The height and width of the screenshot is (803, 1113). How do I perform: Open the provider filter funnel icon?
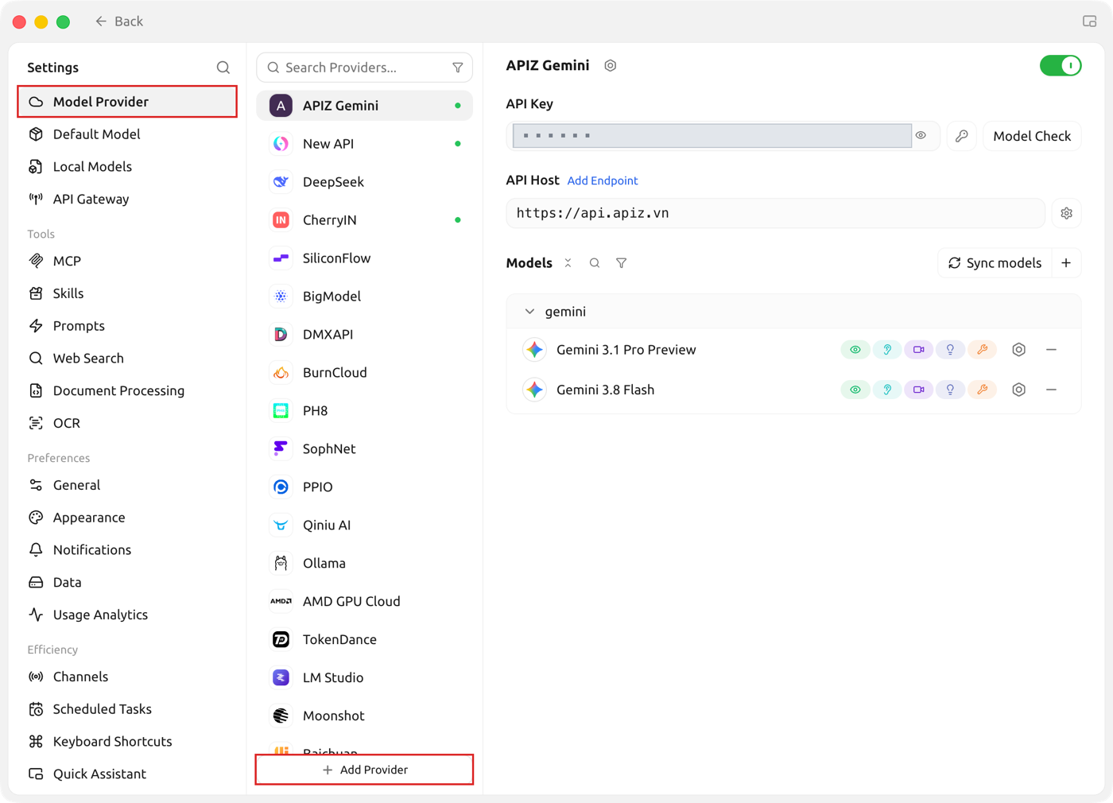point(458,68)
